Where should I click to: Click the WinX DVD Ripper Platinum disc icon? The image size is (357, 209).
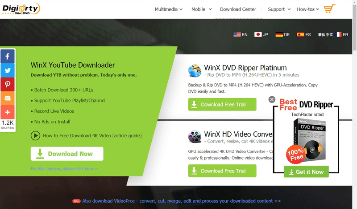point(195,70)
